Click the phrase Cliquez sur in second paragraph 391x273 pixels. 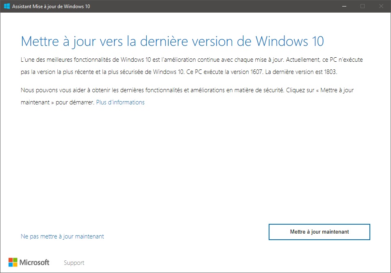[300, 90]
